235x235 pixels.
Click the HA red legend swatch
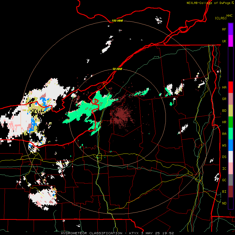pyautogui.click(x=231, y=87)
